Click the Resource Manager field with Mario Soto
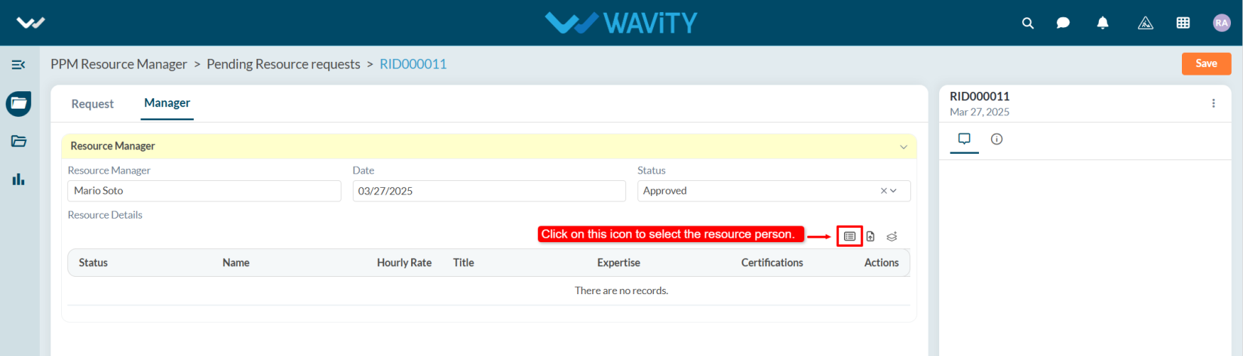The height and width of the screenshot is (356, 1243). pos(204,191)
